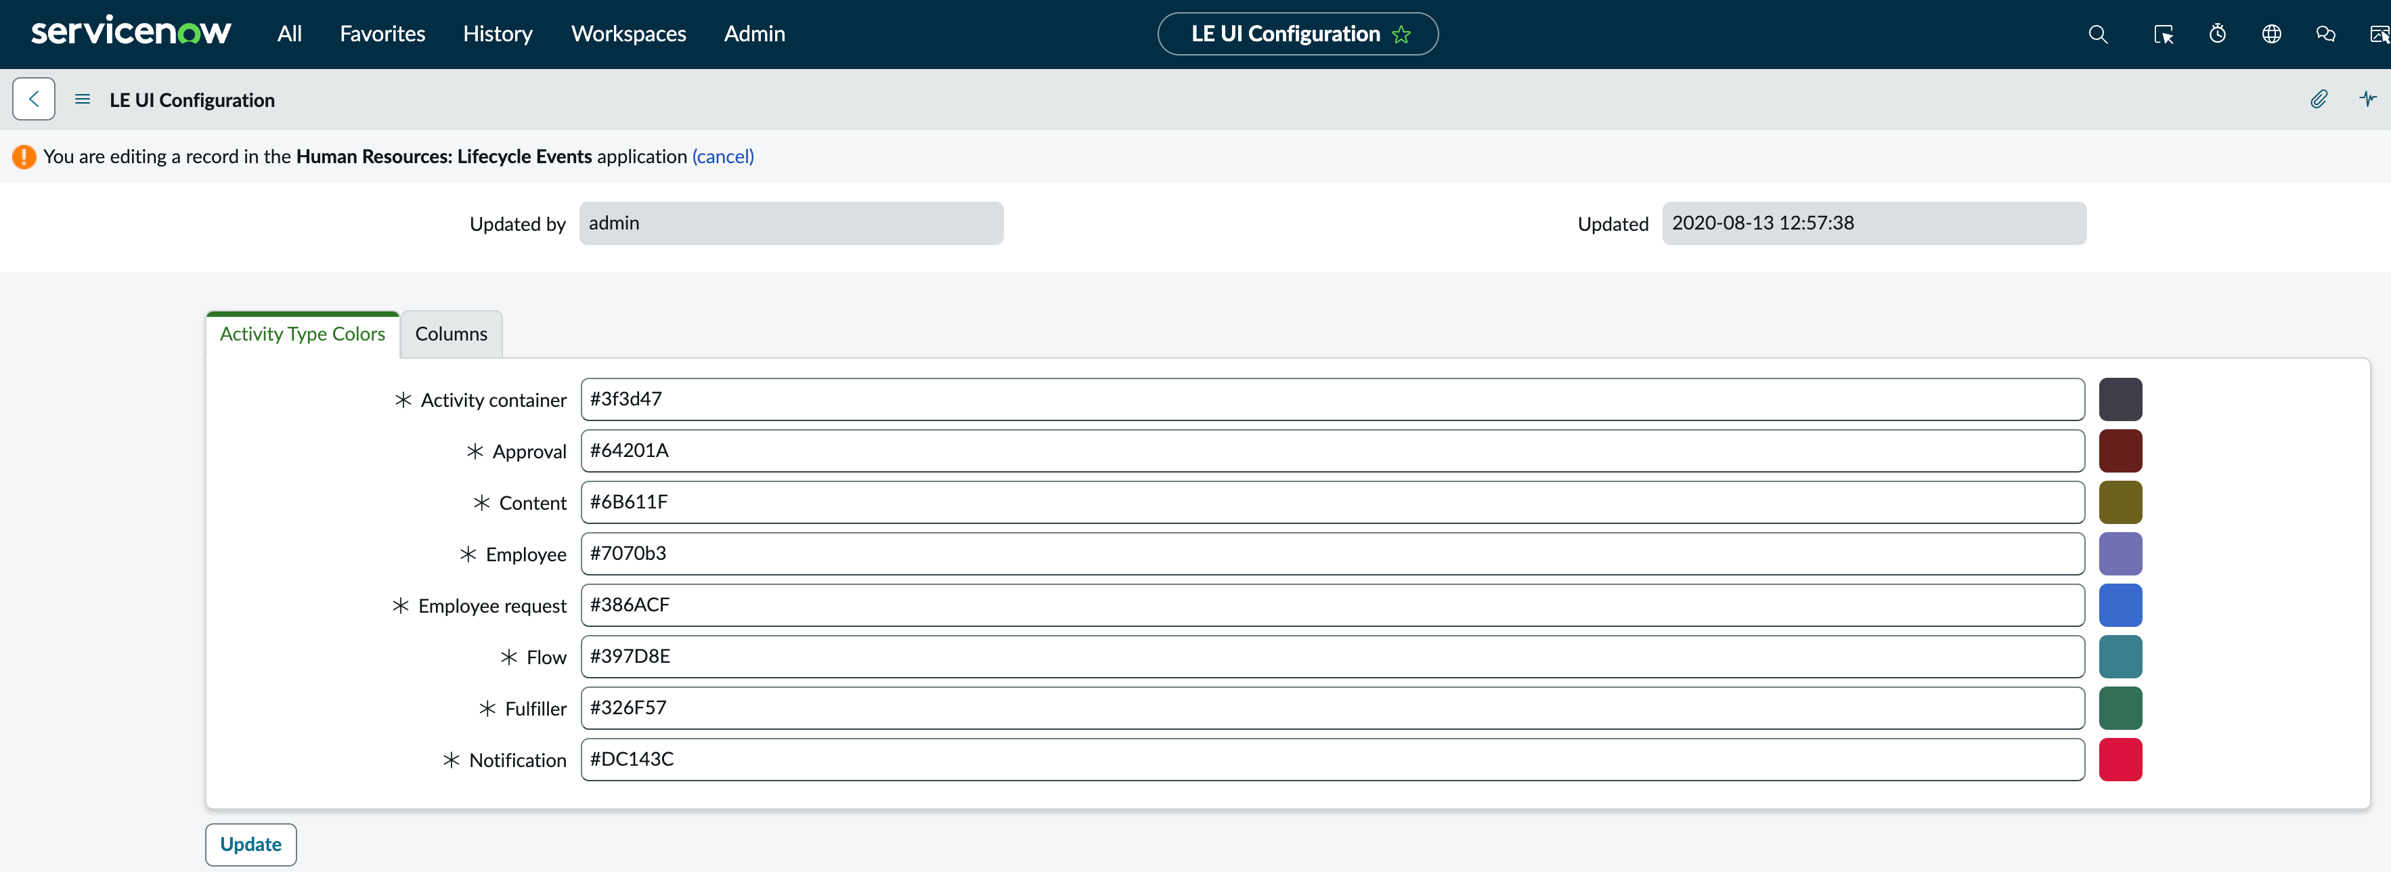This screenshot has width=2391, height=872.
Task: Open the chat bubbles icon
Action: click(2325, 35)
